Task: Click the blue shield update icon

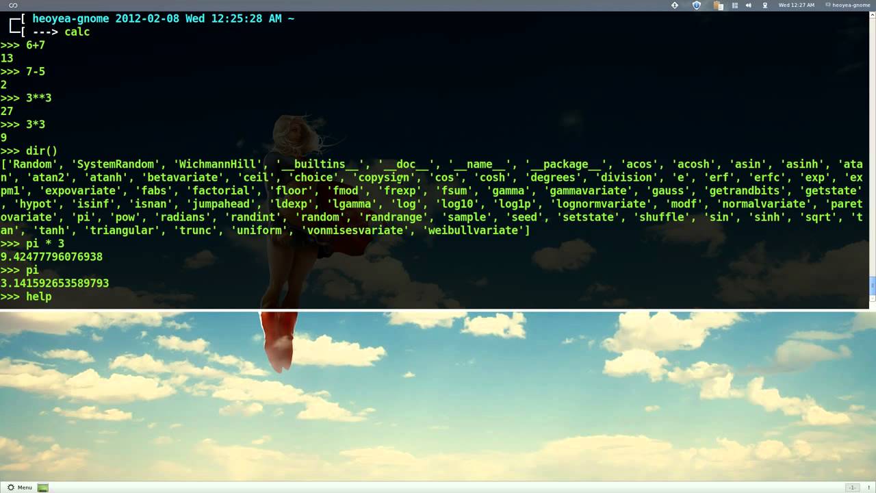Action: pyautogui.click(x=697, y=5)
